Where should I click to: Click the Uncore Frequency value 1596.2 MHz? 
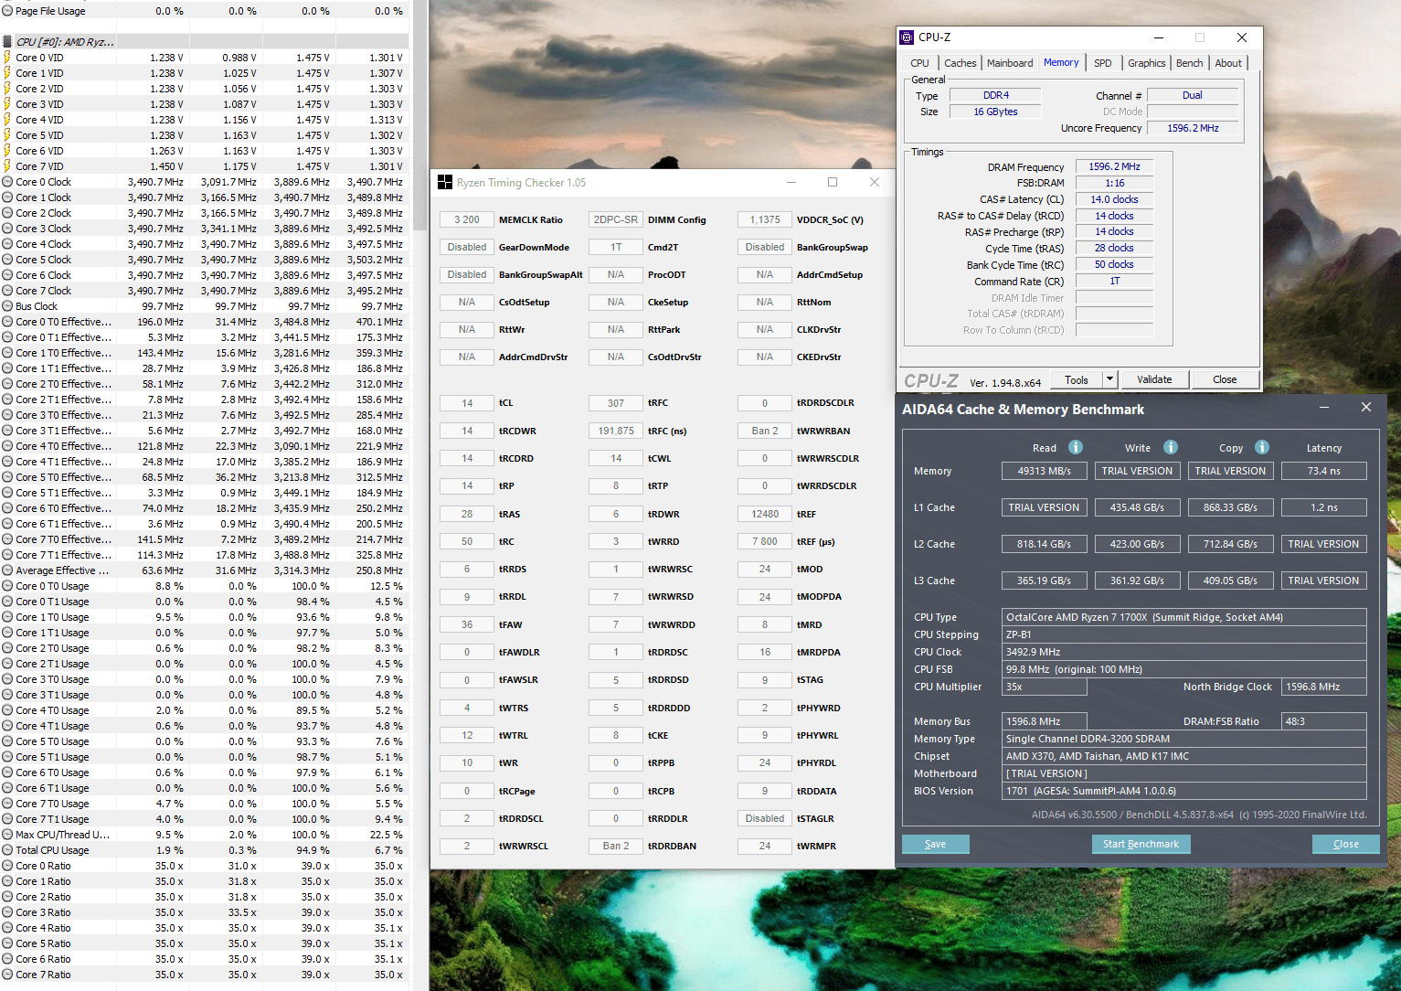pyautogui.click(x=1193, y=128)
